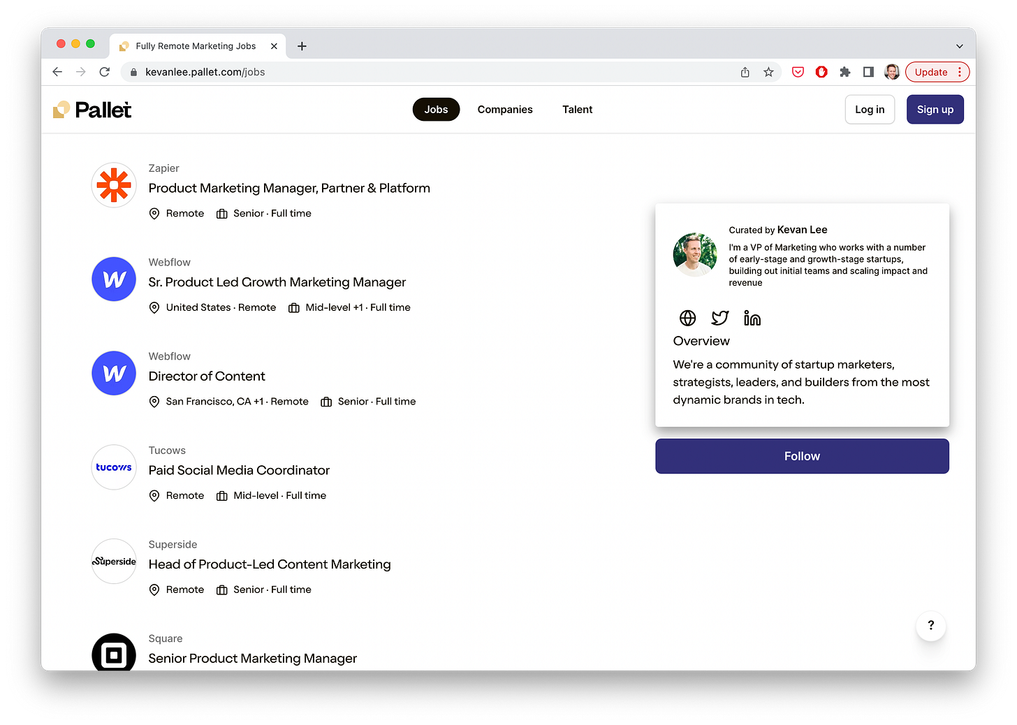Screen dimensions: 1017x725
Task: Open the Zapier company logo
Action: (x=114, y=185)
